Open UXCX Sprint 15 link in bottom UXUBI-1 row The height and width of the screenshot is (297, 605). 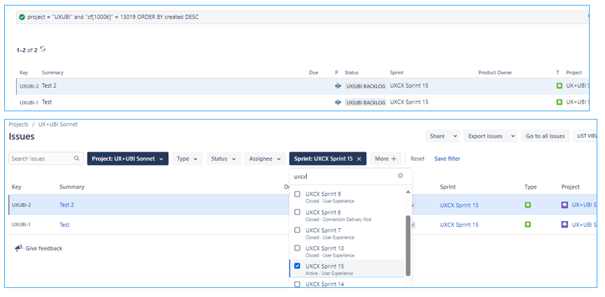[x=459, y=225]
